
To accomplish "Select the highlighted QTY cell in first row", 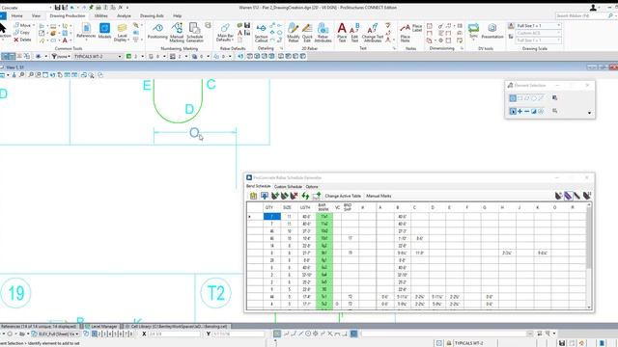I will click(272, 216).
